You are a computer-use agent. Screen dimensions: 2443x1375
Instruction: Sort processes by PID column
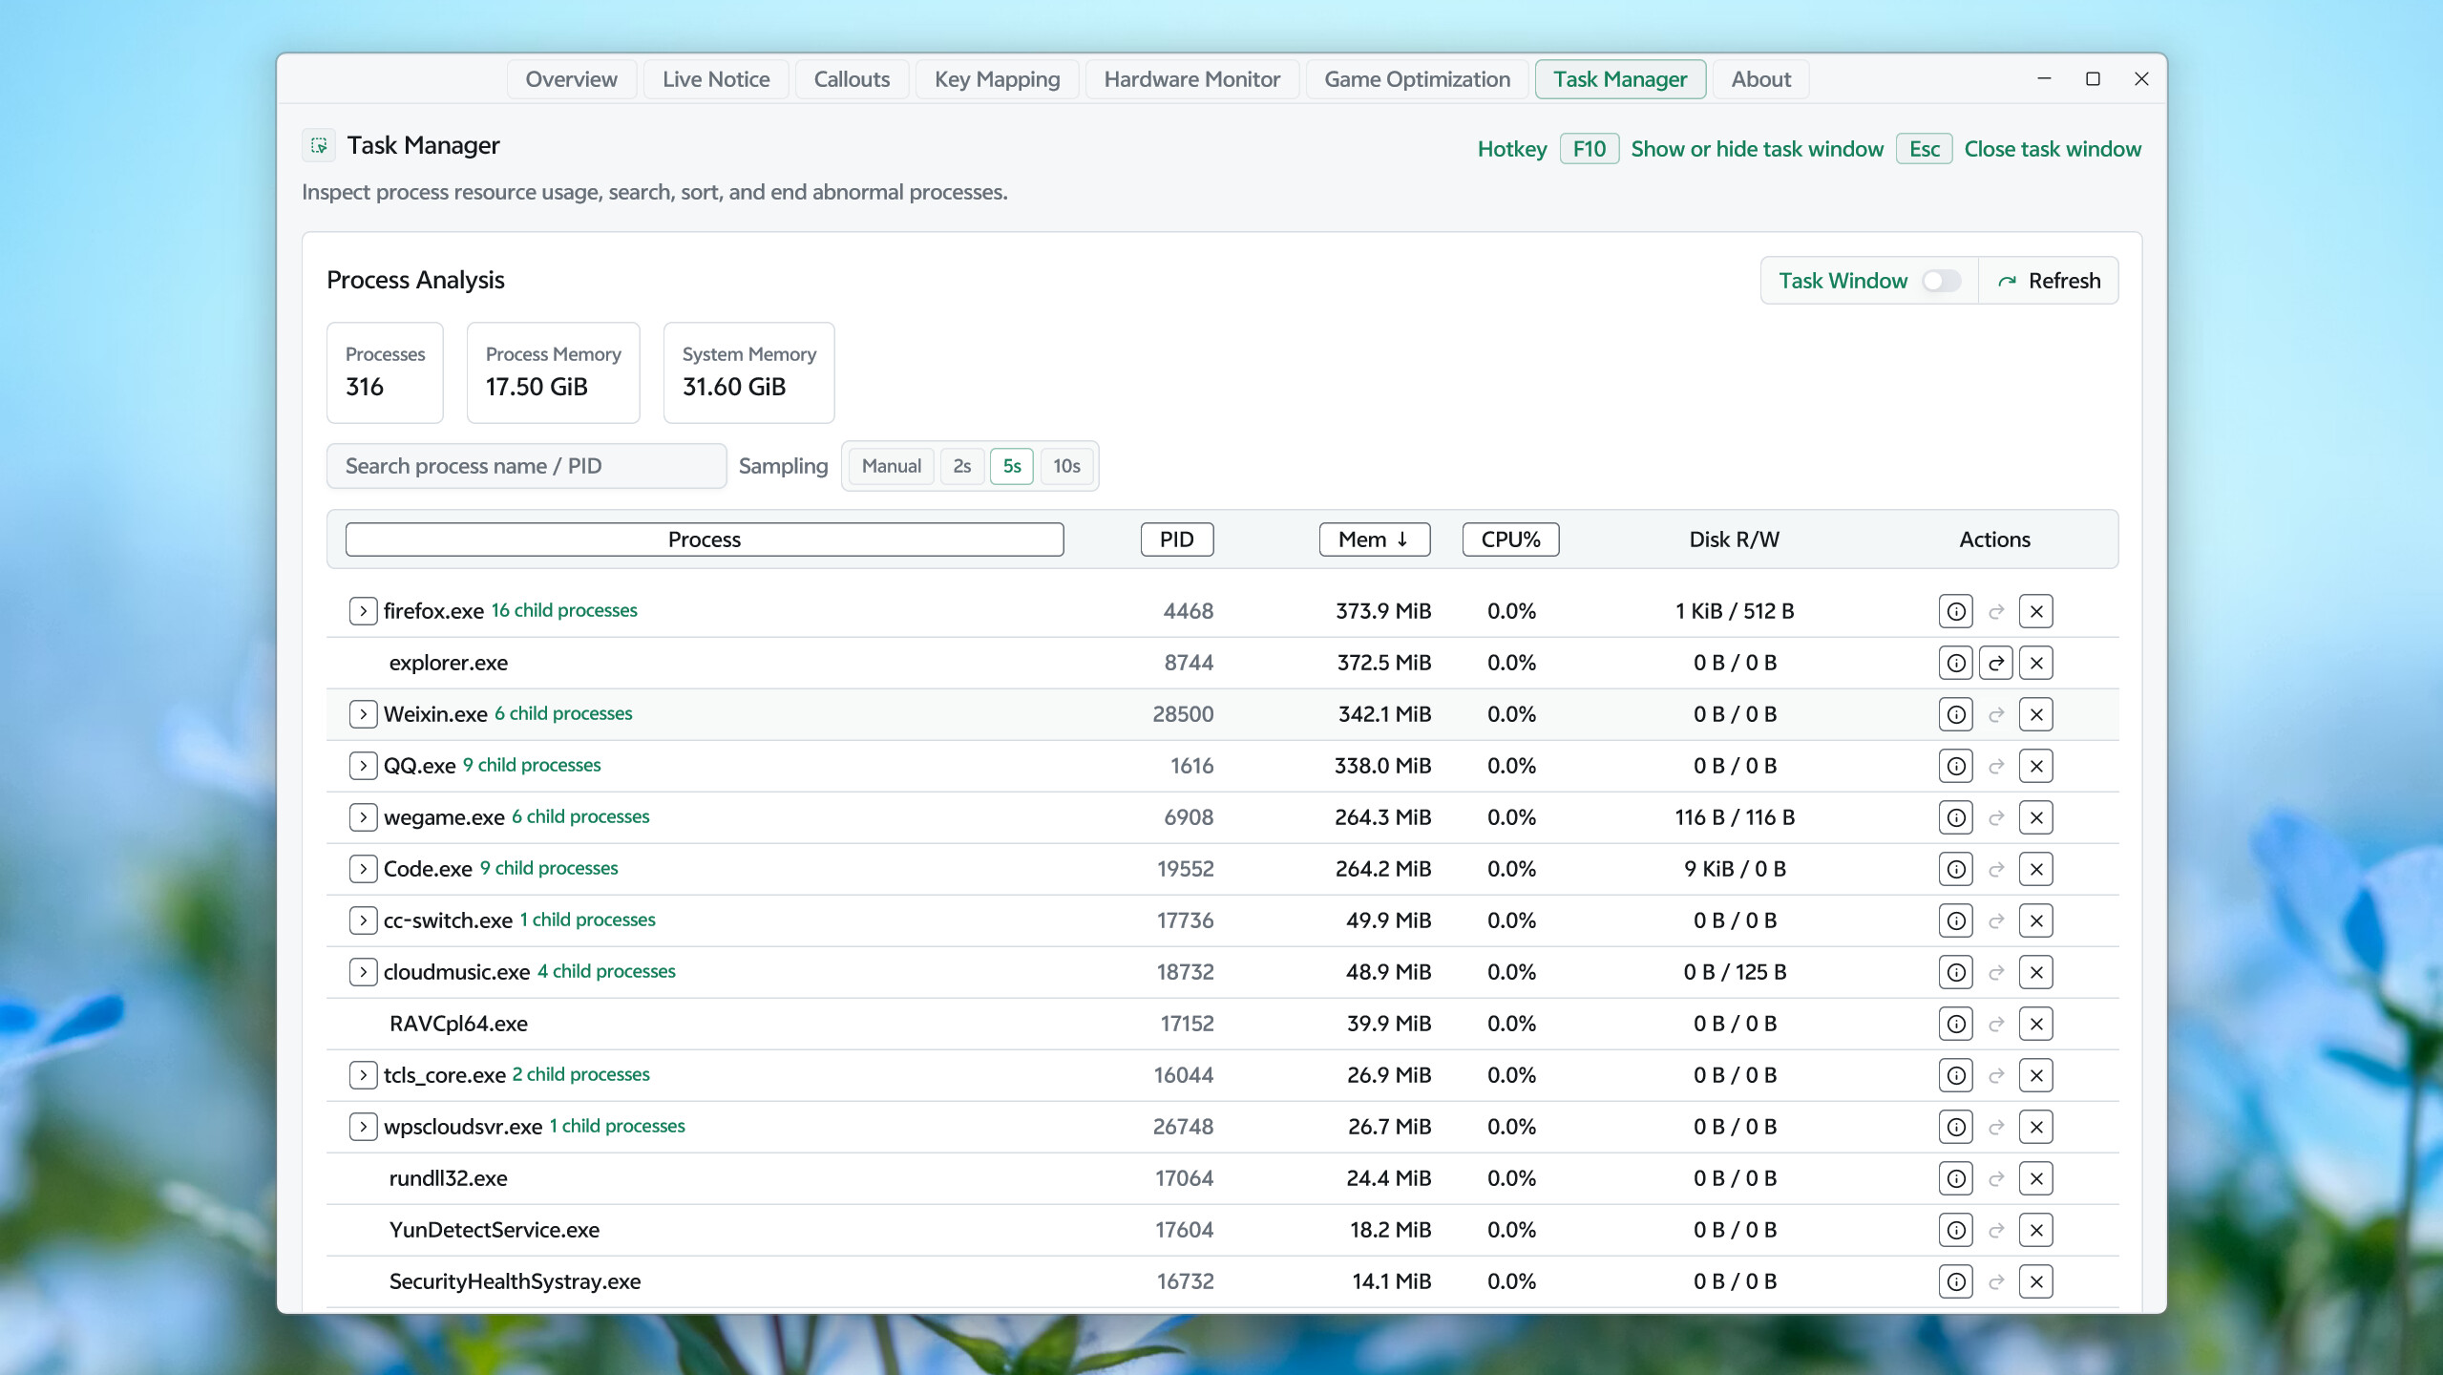click(1176, 539)
